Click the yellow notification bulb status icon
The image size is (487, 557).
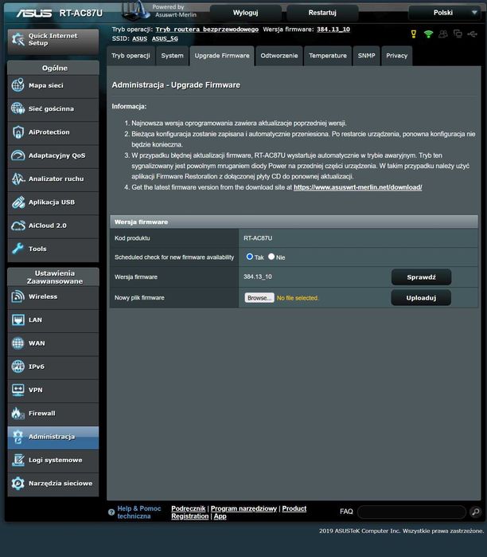[x=414, y=33]
